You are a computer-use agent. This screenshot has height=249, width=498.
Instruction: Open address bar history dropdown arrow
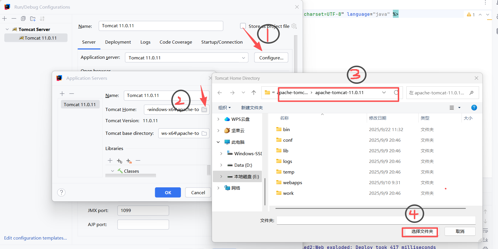(x=384, y=92)
